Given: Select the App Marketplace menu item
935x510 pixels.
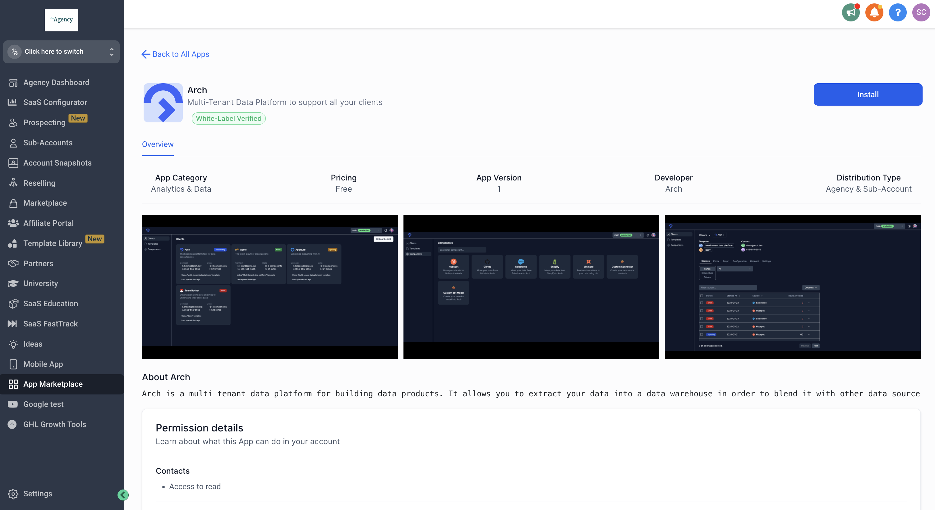Looking at the screenshot, I should coord(62,384).
